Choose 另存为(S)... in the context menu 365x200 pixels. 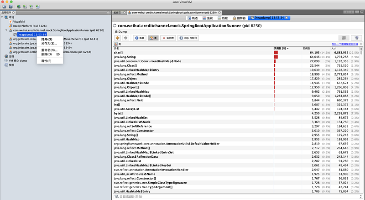coord(49,43)
